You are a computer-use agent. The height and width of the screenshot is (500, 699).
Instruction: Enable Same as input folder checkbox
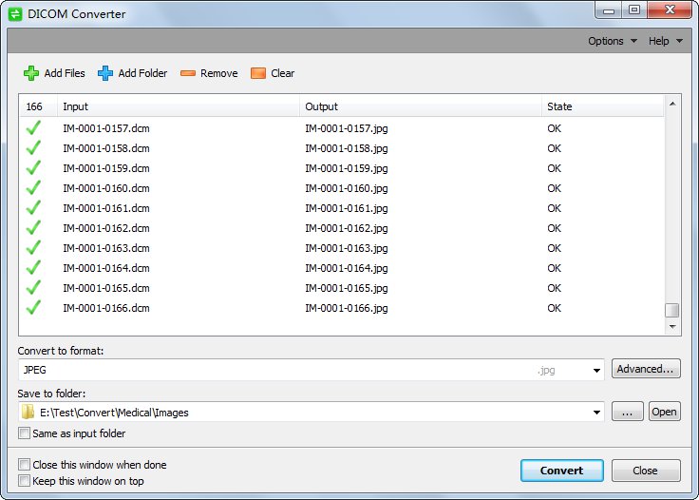click(24, 433)
